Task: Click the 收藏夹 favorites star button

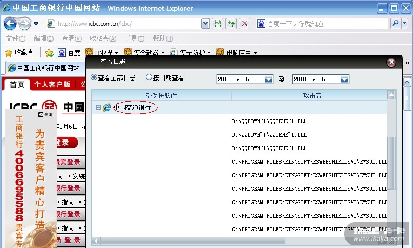Action: click(19, 53)
